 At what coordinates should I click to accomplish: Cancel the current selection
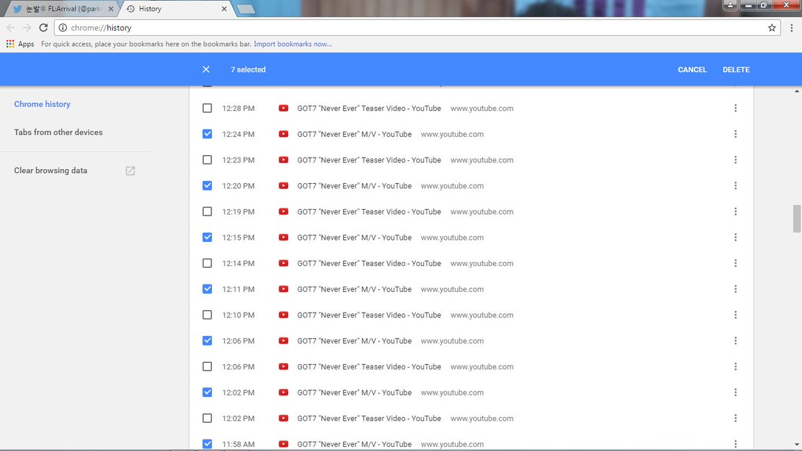pyautogui.click(x=692, y=69)
